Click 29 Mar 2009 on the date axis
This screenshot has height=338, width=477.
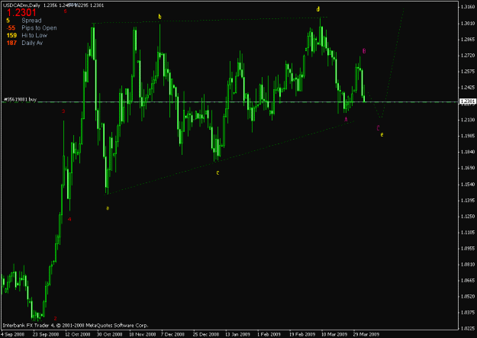click(x=366, y=334)
